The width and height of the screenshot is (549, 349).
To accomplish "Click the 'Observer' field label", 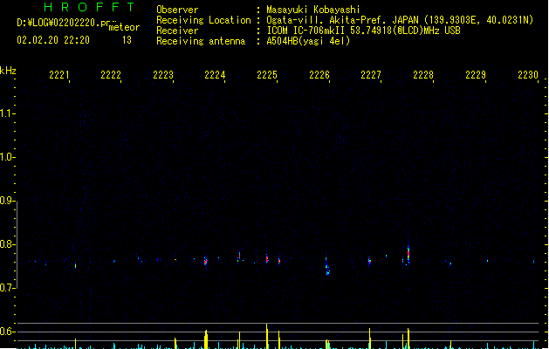I will pyautogui.click(x=177, y=10).
